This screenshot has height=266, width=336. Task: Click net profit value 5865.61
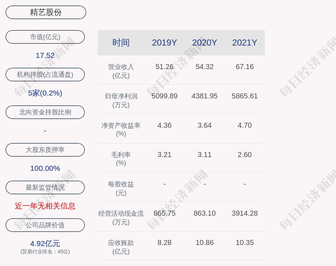pos(245,96)
